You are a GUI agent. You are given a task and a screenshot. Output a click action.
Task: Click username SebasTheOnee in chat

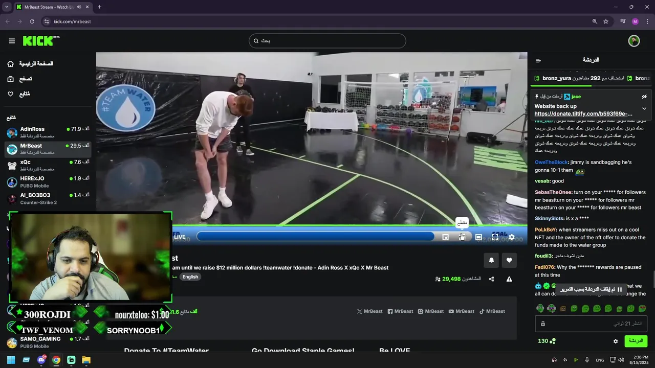pyautogui.click(x=553, y=193)
